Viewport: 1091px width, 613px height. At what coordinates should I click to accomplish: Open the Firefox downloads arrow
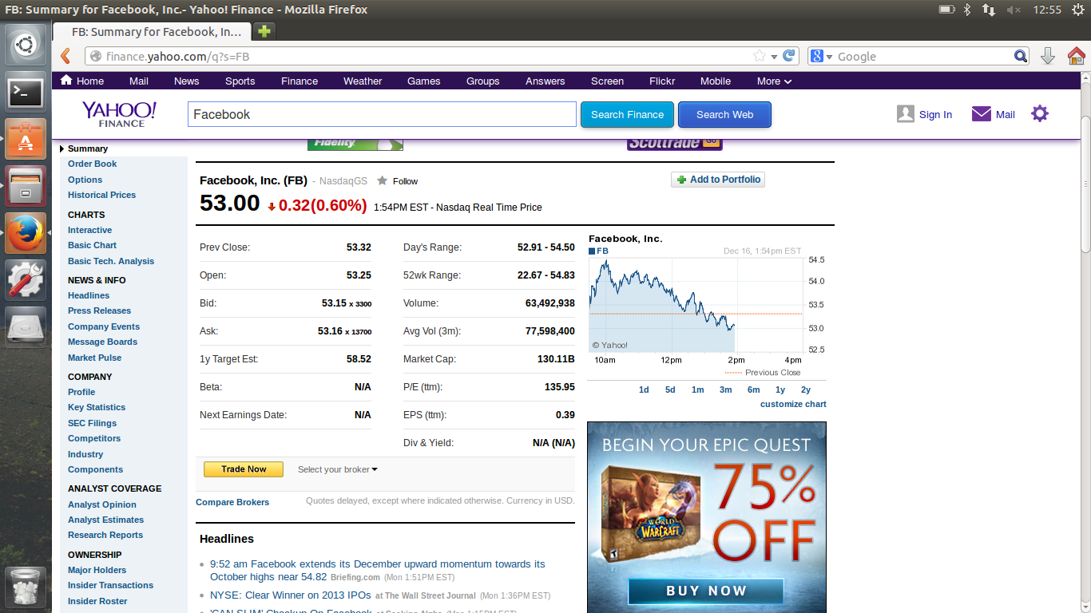[x=1048, y=56]
